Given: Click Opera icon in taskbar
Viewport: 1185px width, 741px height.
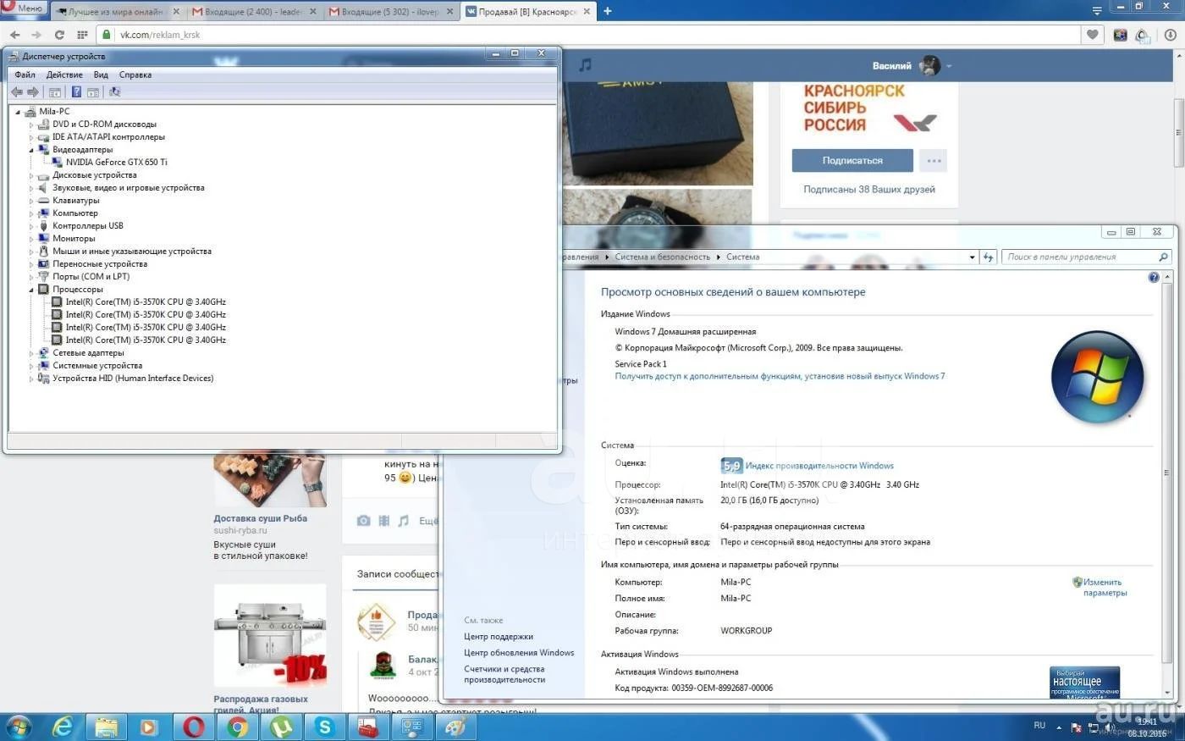Looking at the screenshot, I should point(194,727).
